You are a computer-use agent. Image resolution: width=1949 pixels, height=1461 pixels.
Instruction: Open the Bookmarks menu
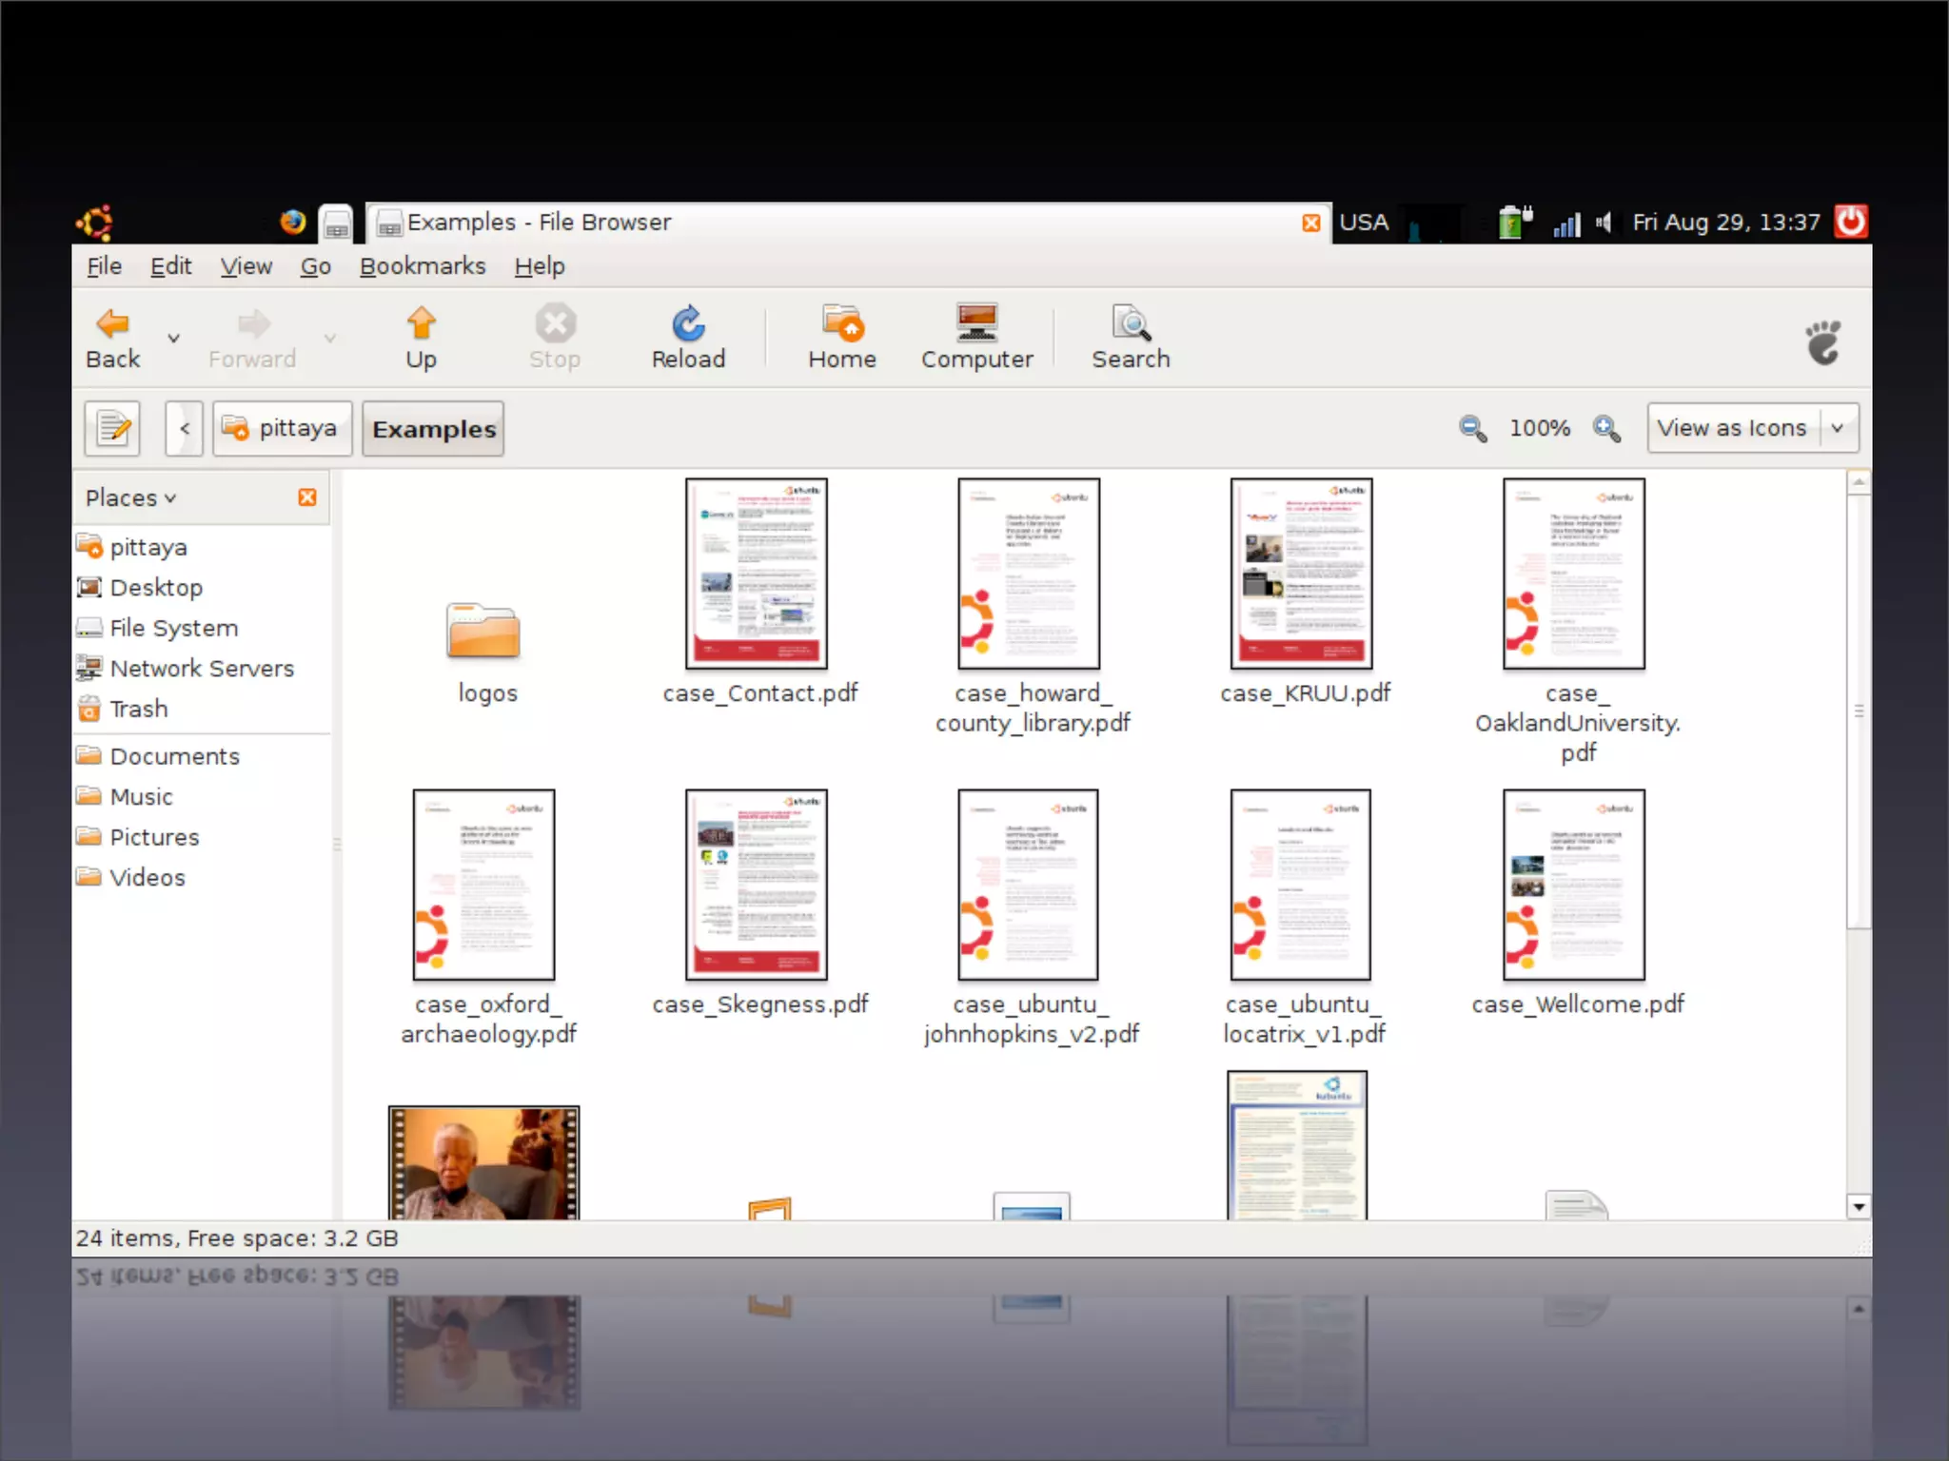tap(423, 266)
